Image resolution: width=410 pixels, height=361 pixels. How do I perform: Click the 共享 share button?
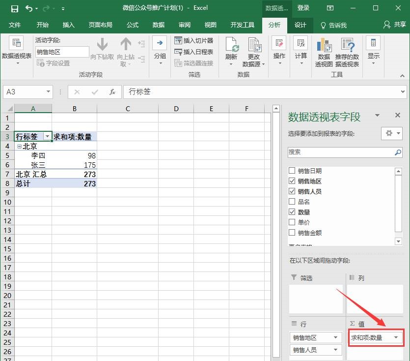tap(396, 25)
